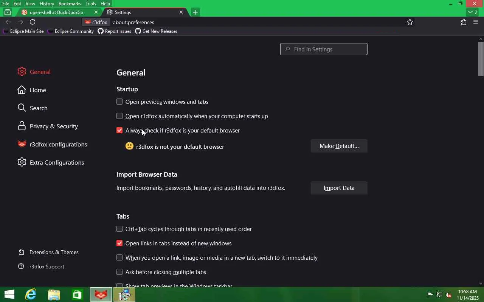Open the hamburger application menu
484x302 pixels.
pyautogui.click(x=476, y=22)
